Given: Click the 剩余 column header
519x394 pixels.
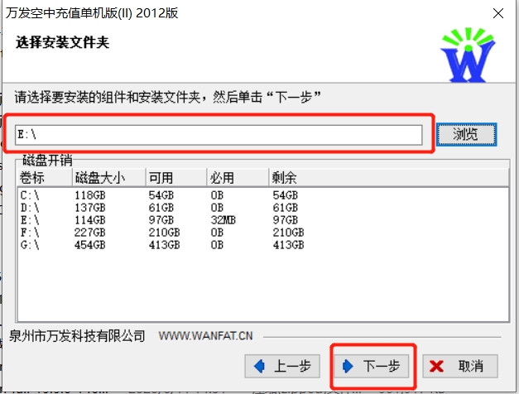Looking at the screenshot, I should pos(388,178).
